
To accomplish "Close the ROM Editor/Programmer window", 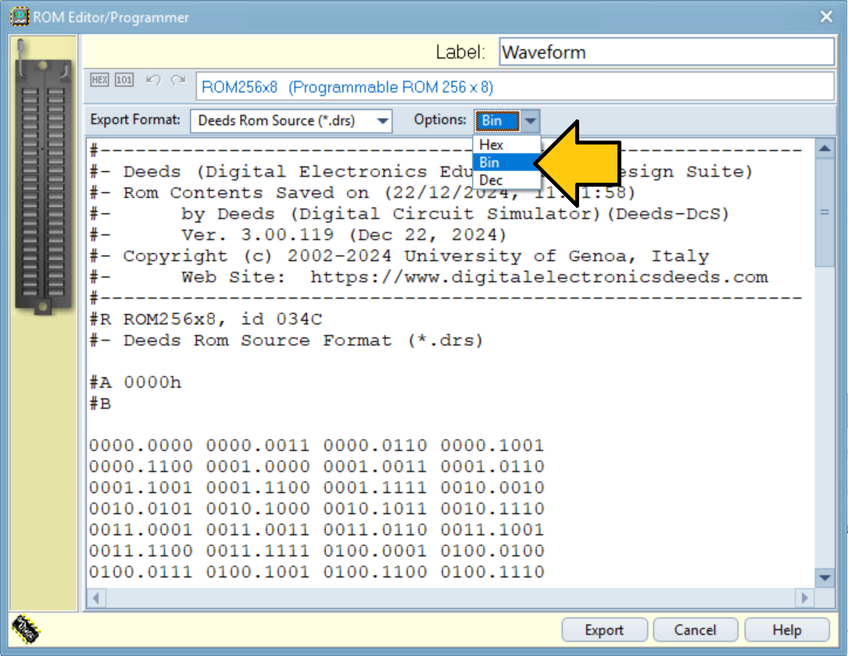I will [826, 16].
